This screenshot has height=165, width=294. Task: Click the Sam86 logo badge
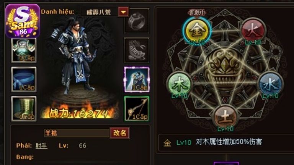click(23, 21)
